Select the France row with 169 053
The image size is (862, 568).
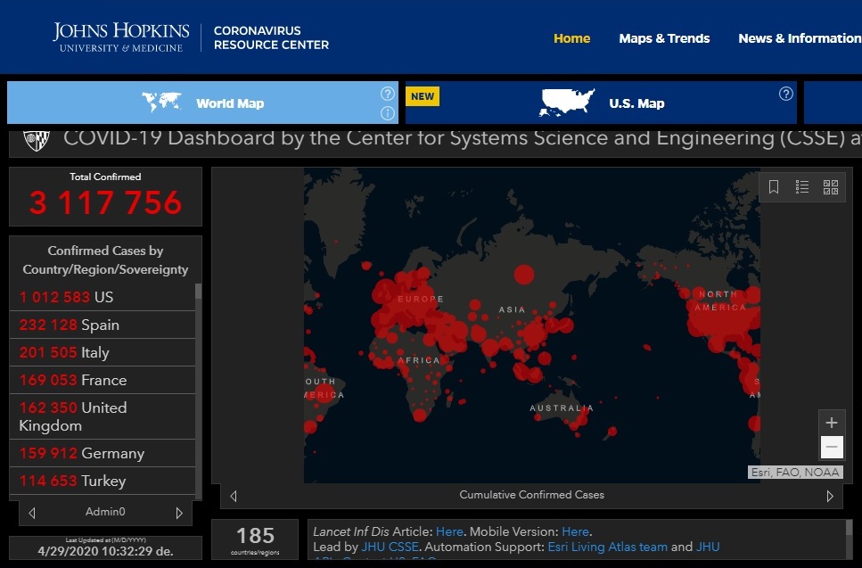103,380
